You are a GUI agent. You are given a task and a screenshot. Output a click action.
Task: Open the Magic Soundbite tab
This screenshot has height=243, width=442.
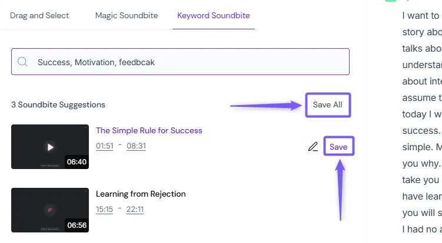coord(127,15)
